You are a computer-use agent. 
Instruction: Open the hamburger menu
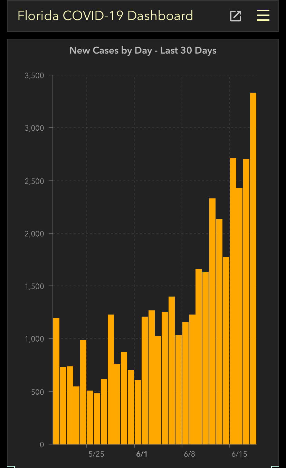pyautogui.click(x=263, y=16)
